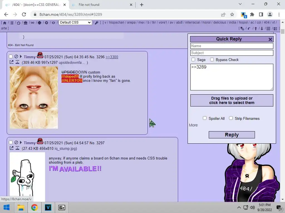Click the curved return arrow icon
The height and width of the screenshot is (213, 285).
pyautogui.click(x=249, y=29)
